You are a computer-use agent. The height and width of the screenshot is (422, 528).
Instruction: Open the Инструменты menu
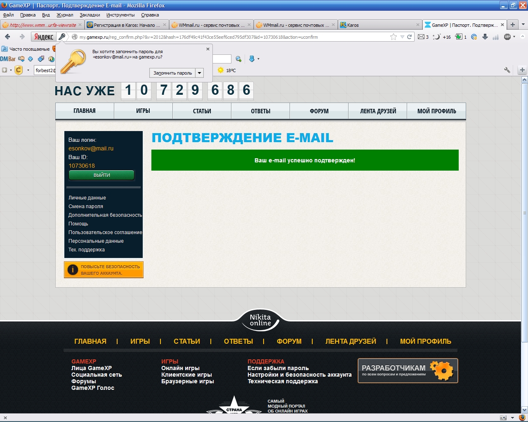point(120,15)
